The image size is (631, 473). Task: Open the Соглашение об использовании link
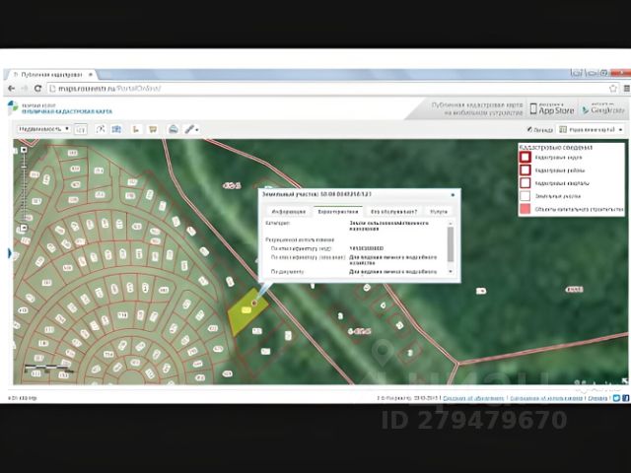click(546, 398)
